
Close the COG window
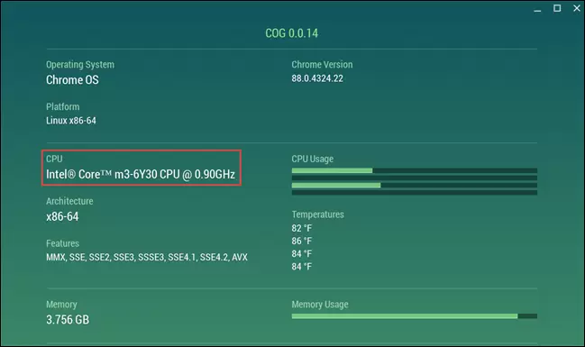577,8
